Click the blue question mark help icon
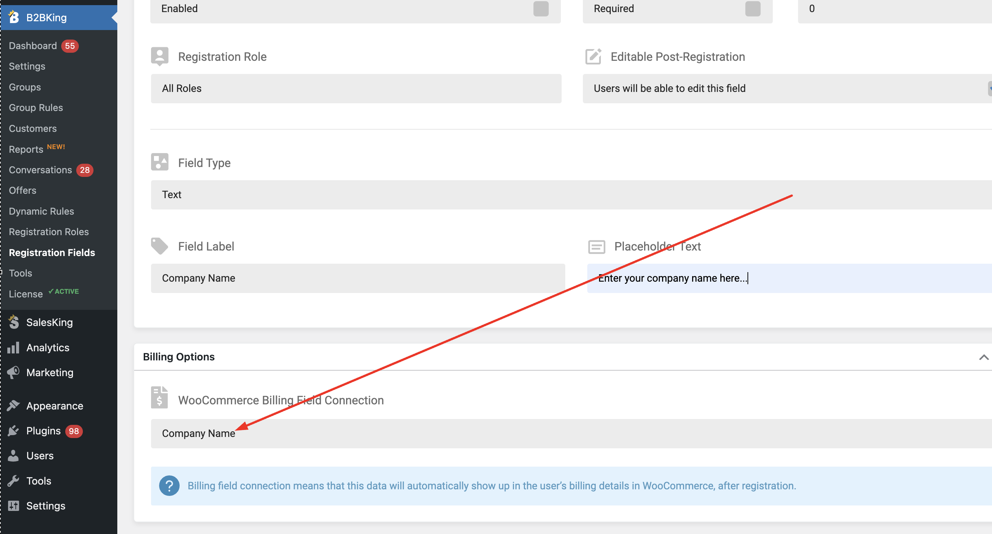This screenshot has height=534, width=992. click(x=169, y=486)
